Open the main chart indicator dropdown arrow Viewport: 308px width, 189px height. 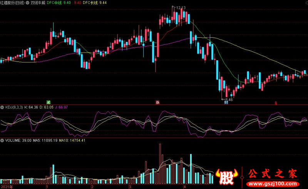(x=28, y=3)
